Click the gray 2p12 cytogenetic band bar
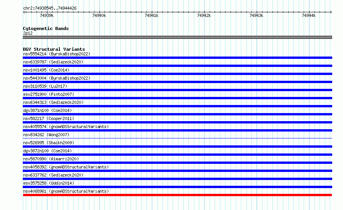The width and height of the screenshot is (343, 210). click(177, 37)
